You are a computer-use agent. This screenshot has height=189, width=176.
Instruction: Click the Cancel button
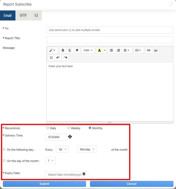tap(132, 184)
